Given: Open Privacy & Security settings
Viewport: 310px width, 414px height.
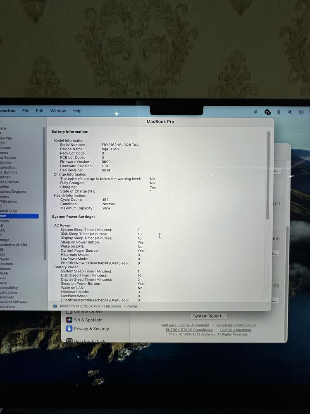Looking at the screenshot, I should point(88,329).
